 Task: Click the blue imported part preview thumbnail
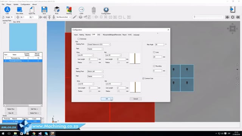coord(23,37)
